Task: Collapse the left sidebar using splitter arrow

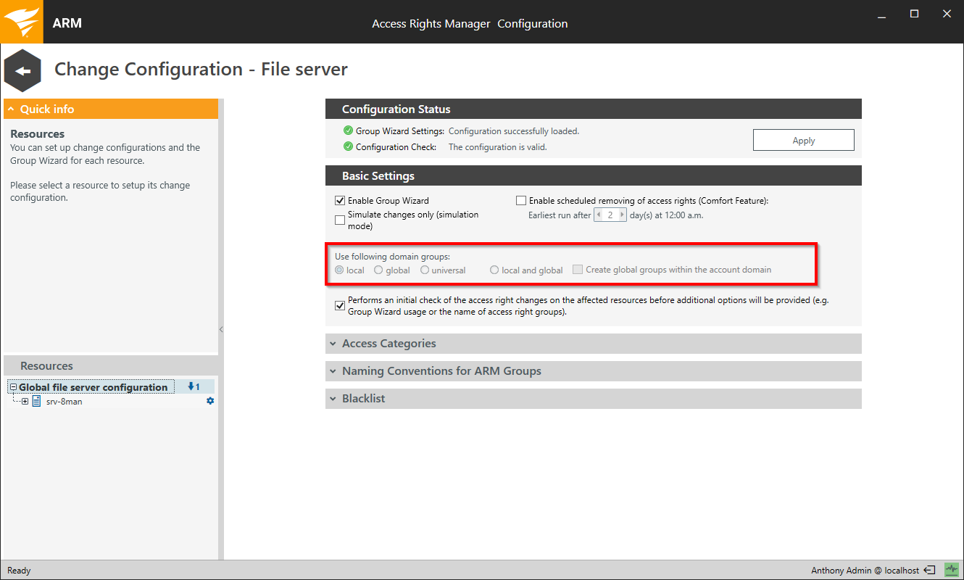Action: click(221, 329)
